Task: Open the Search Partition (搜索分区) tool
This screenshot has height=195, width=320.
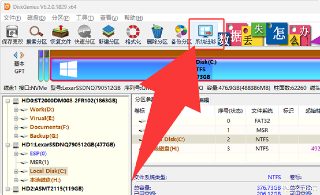Action: [x=36, y=35]
